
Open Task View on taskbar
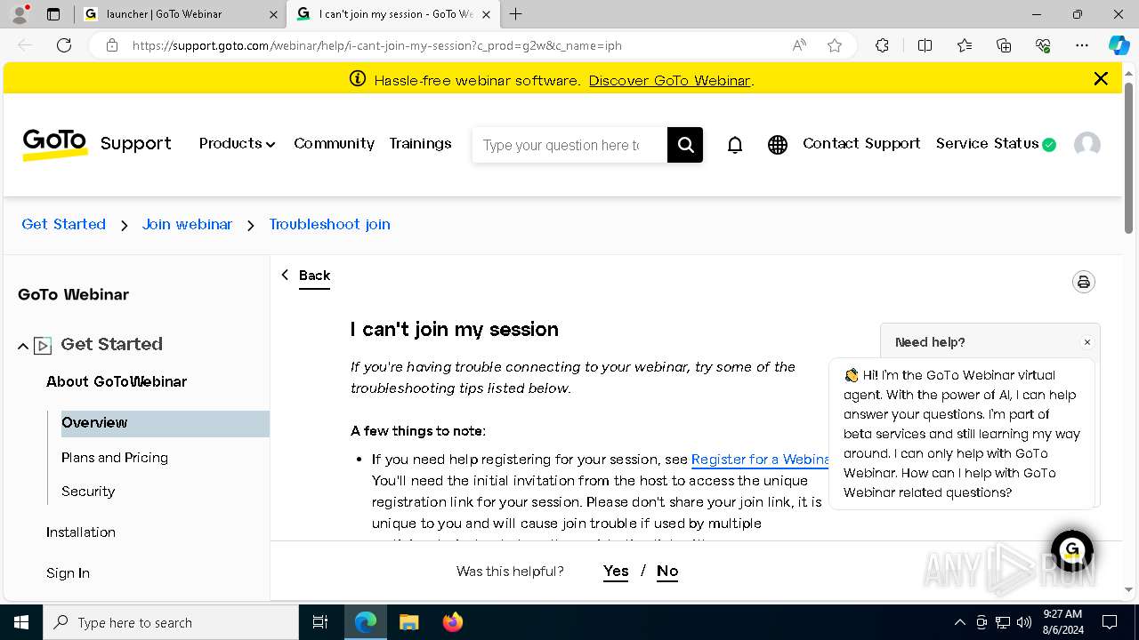pyautogui.click(x=320, y=622)
